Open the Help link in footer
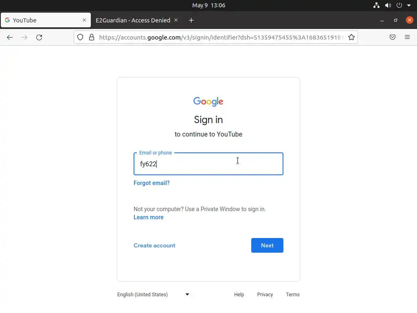417x313 pixels. click(x=239, y=294)
